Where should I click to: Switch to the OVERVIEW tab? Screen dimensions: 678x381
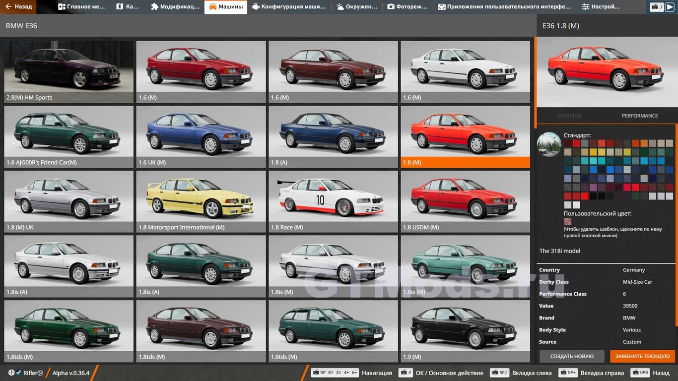[x=569, y=116]
